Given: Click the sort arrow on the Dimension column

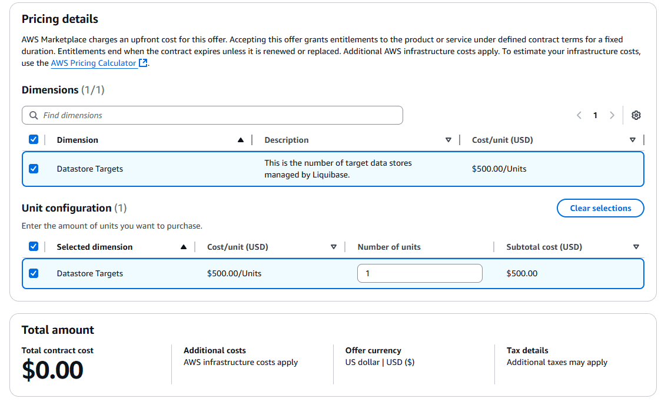Looking at the screenshot, I should [x=241, y=140].
